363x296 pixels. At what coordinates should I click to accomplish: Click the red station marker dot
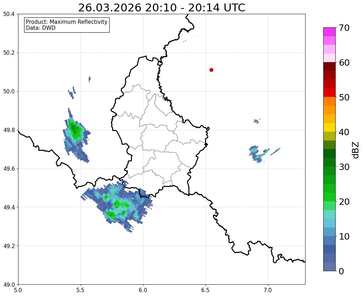click(x=211, y=70)
